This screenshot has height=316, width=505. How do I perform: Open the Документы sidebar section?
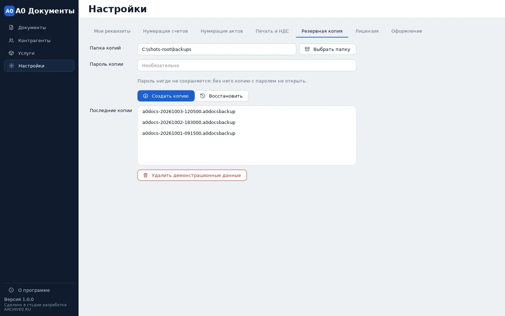[x=39, y=27]
